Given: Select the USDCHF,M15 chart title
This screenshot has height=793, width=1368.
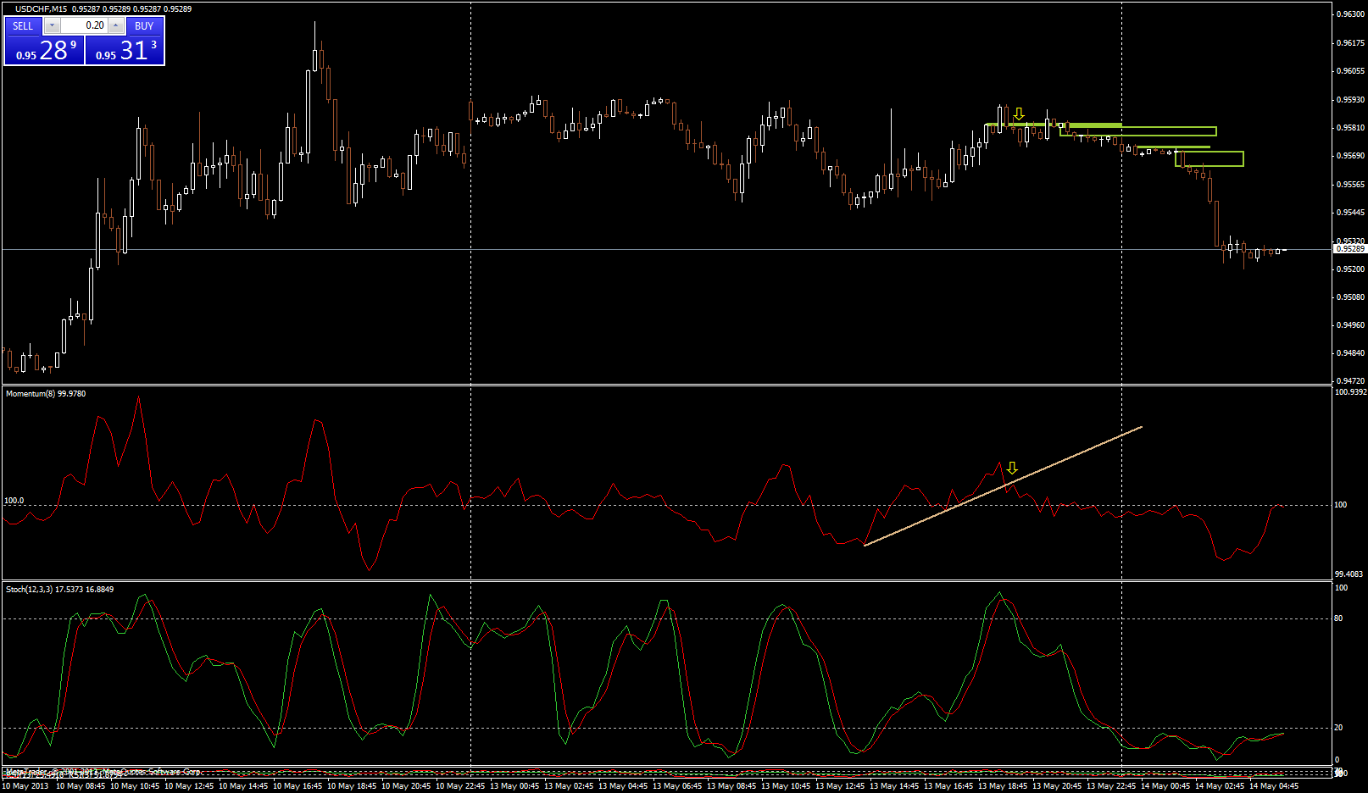Looking at the screenshot, I should coord(42,7).
